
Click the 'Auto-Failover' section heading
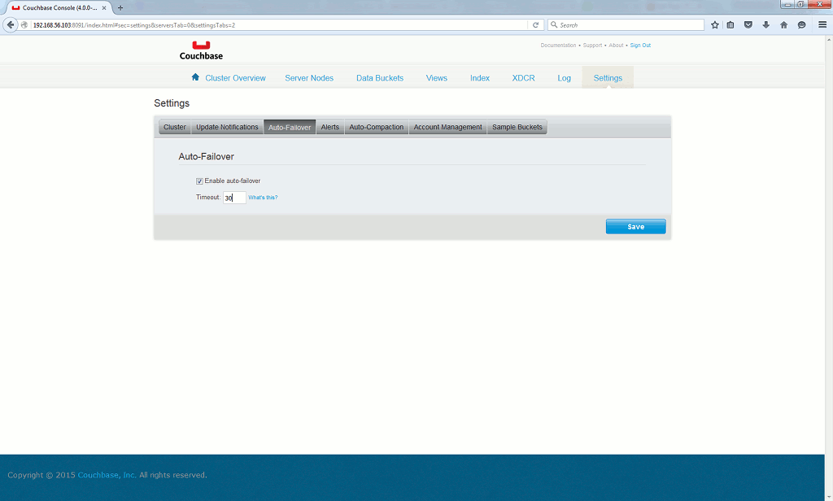coord(206,157)
